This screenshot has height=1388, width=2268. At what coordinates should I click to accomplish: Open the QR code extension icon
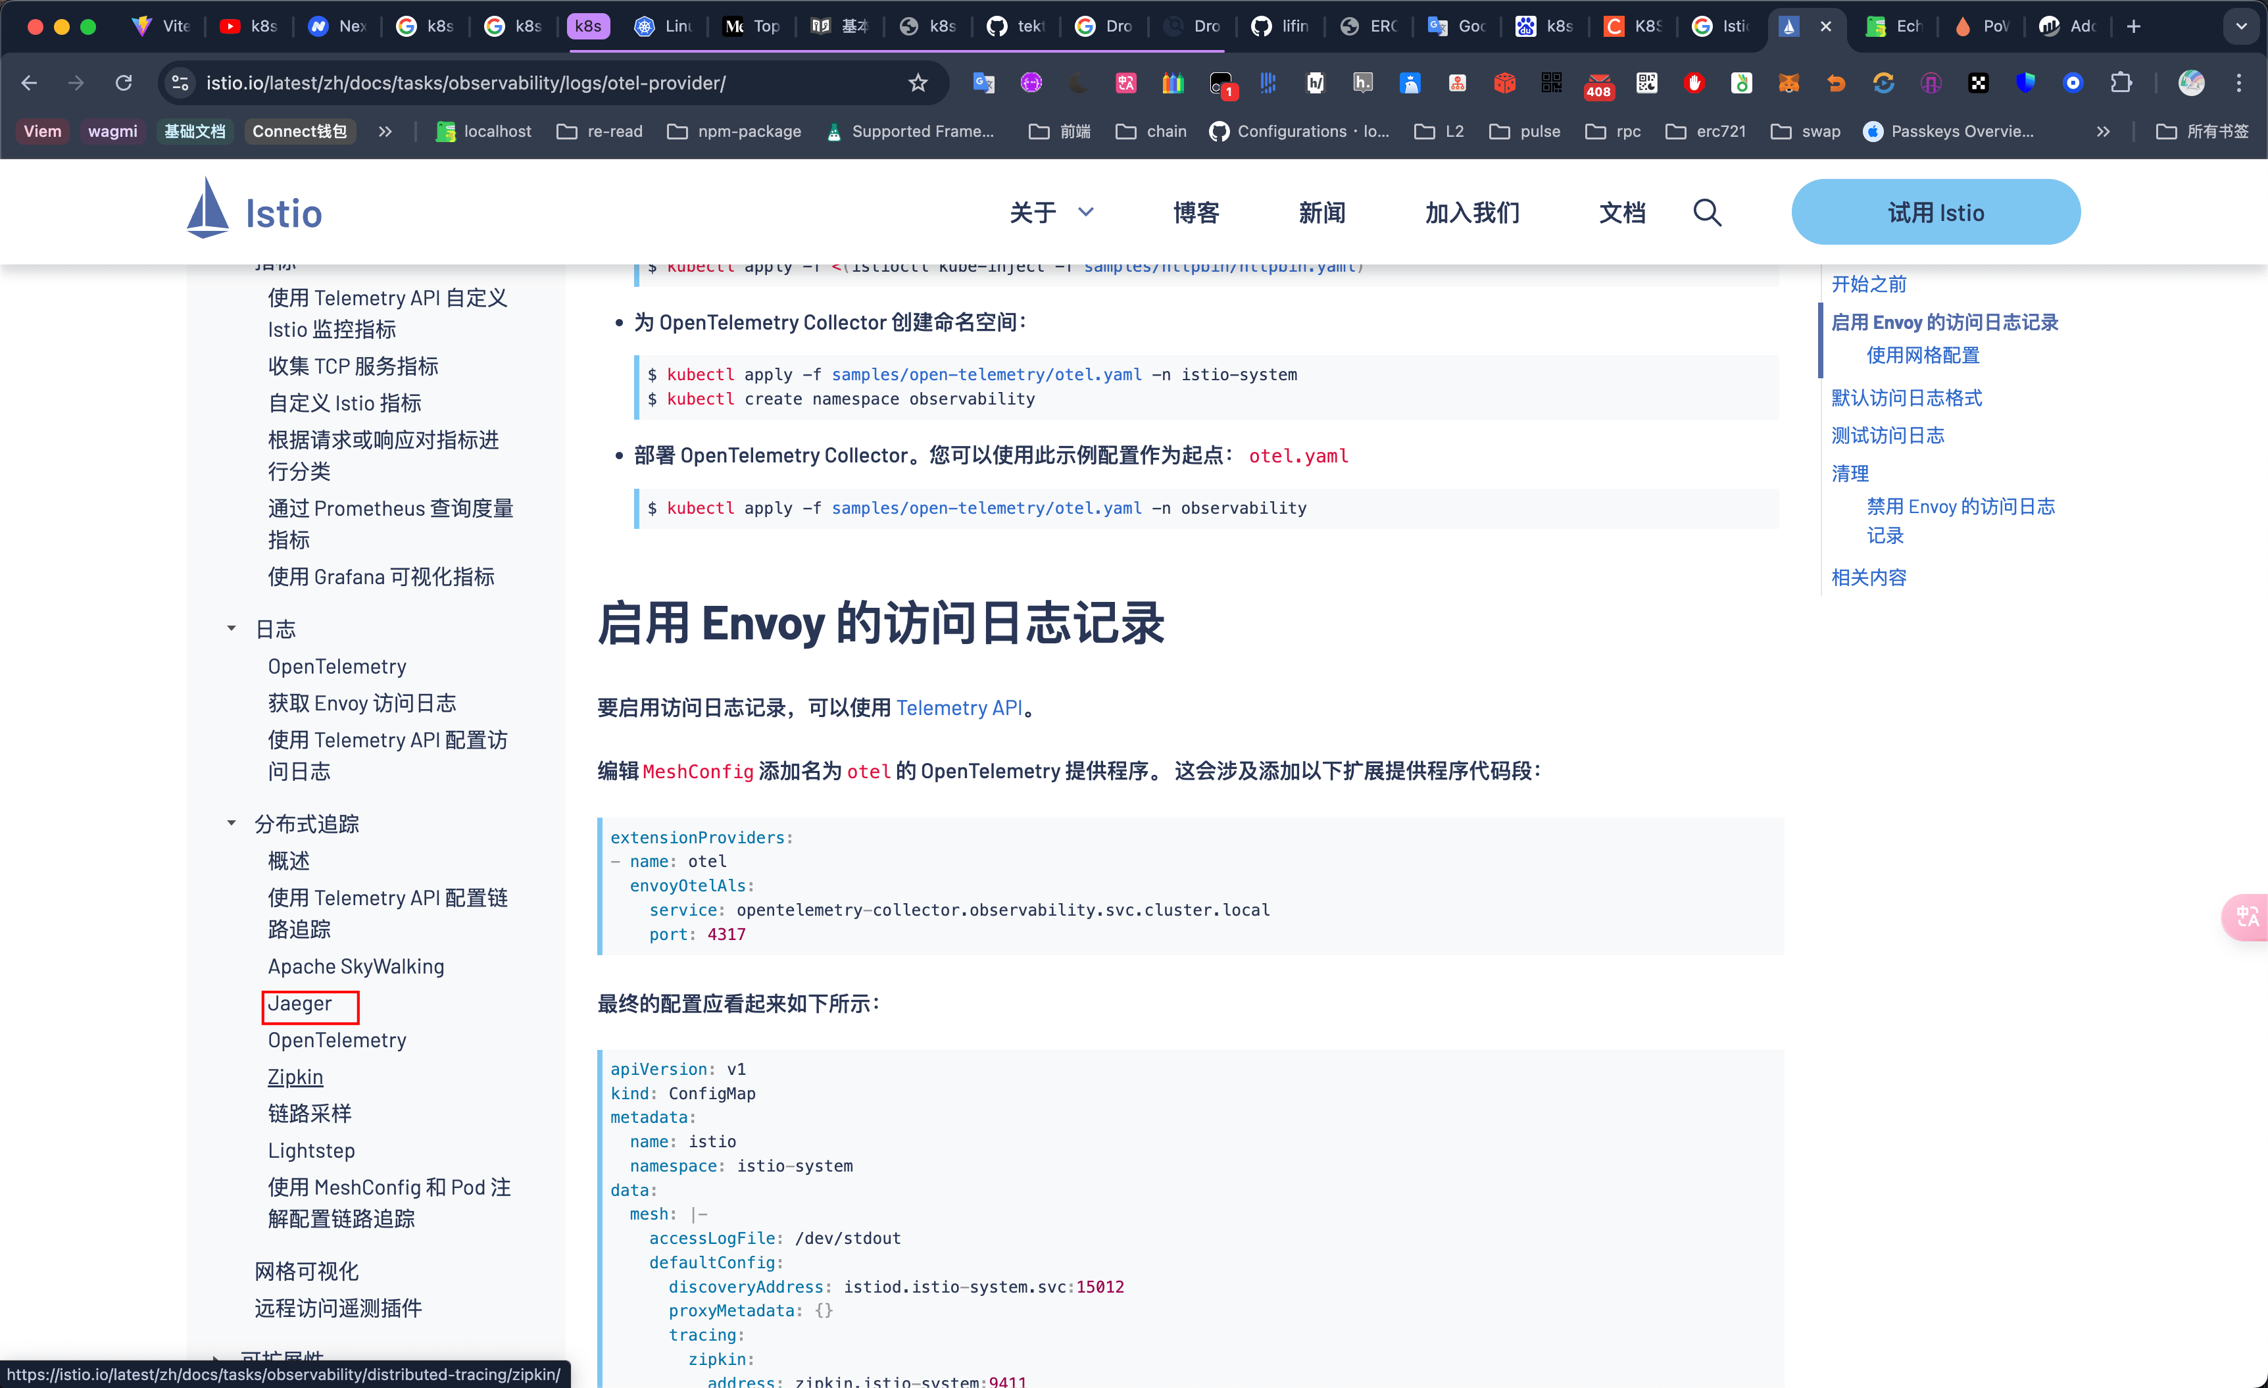tap(1551, 83)
